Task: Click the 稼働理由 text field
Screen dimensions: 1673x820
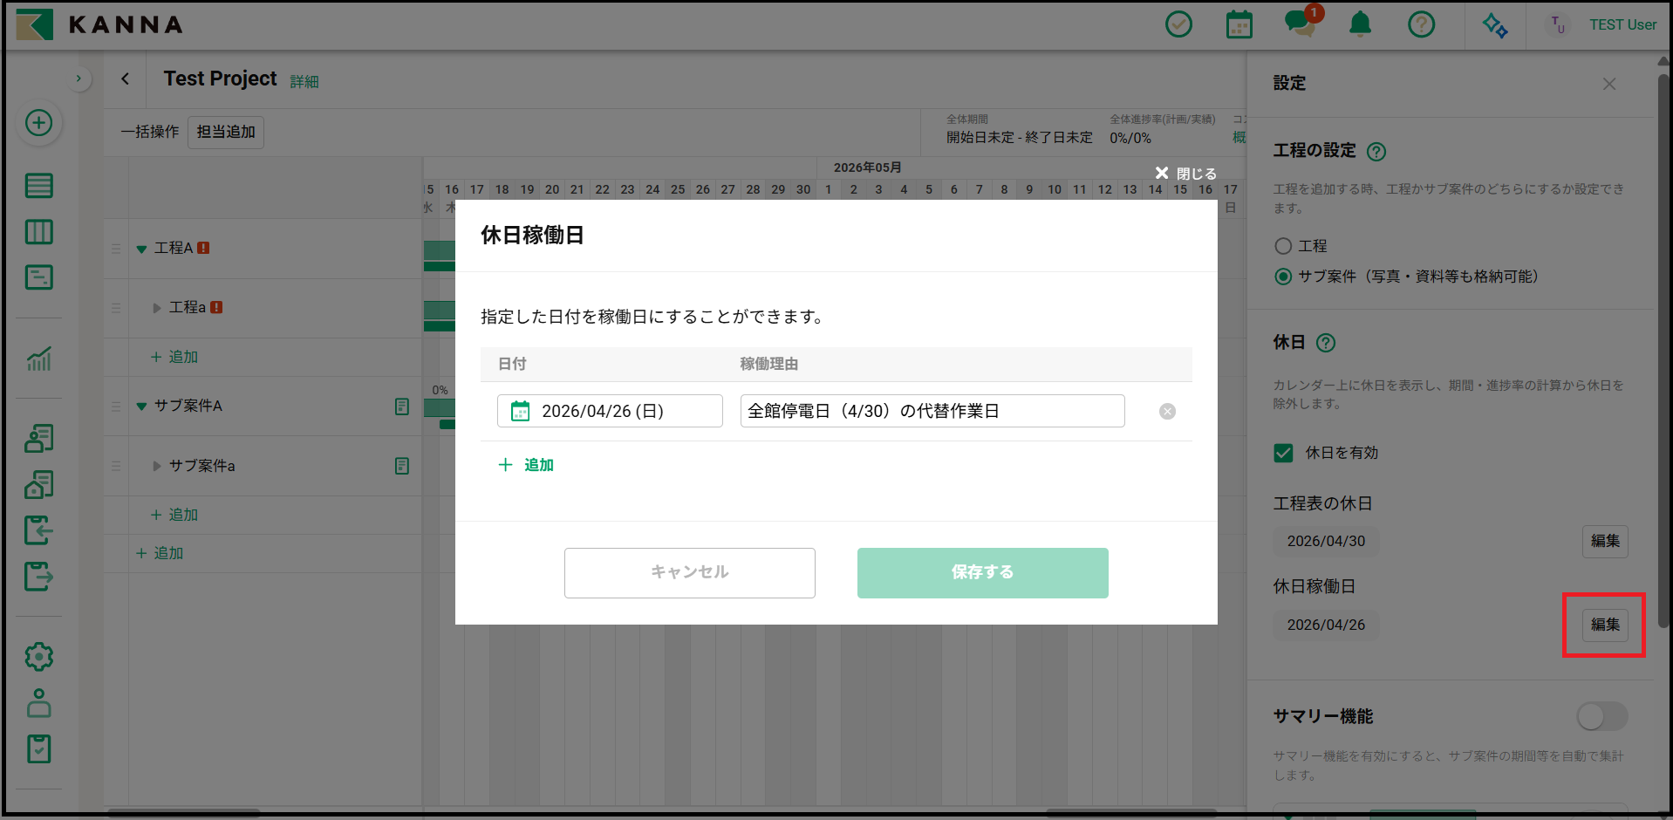Action: tap(932, 411)
